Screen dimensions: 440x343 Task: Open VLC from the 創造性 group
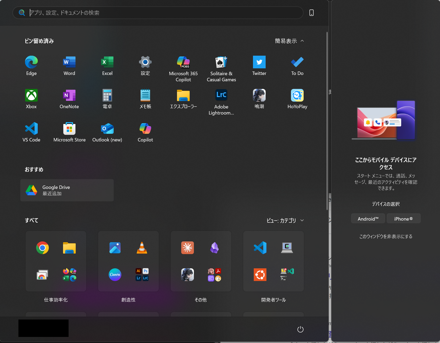[x=142, y=248]
